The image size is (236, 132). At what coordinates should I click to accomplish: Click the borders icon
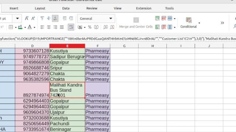click(11, 27)
